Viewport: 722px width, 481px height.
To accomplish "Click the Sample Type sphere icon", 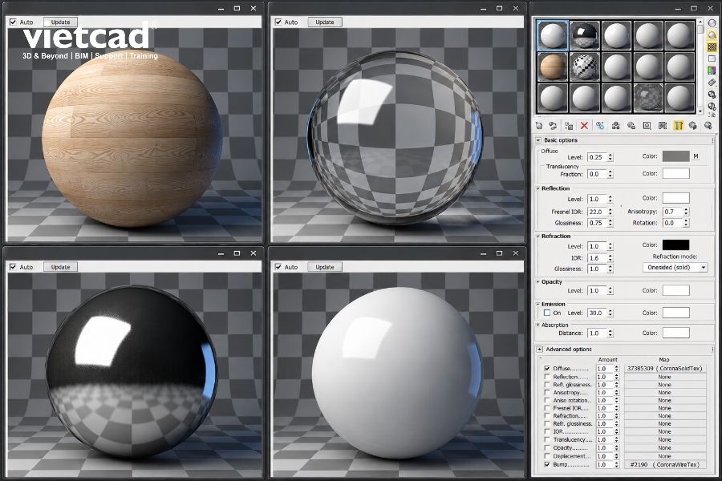I will (x=712, y=23).
